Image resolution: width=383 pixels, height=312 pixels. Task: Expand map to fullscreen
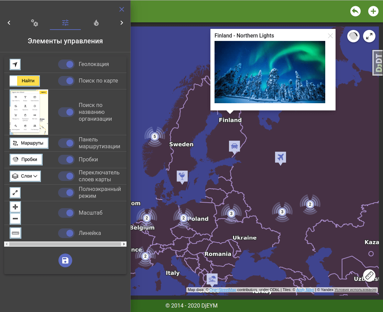pyautogui.click(x=369, y=36)
